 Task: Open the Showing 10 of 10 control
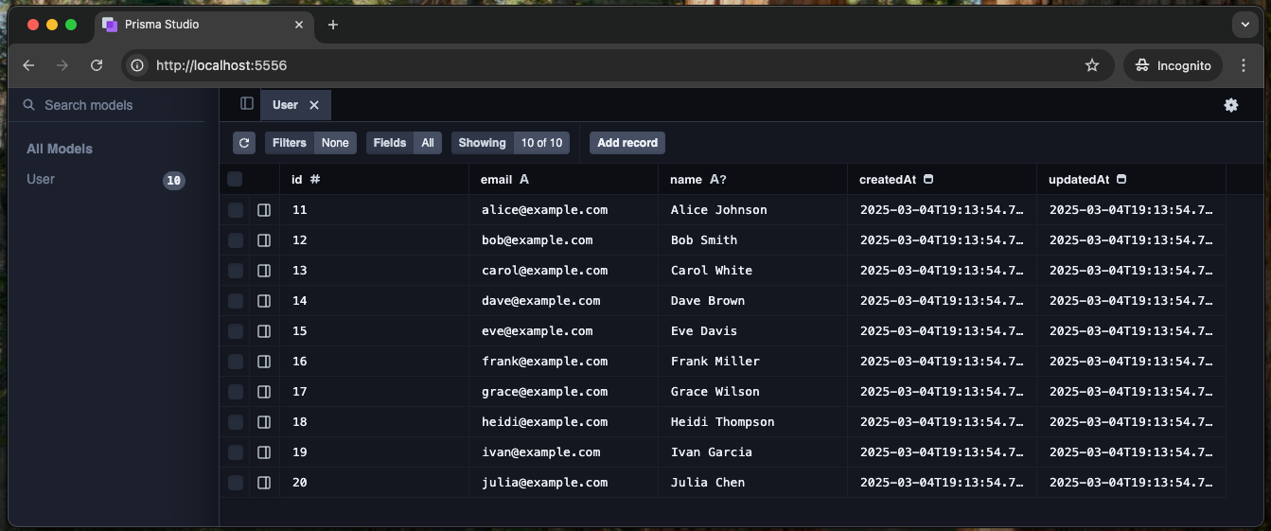(511, 143)
